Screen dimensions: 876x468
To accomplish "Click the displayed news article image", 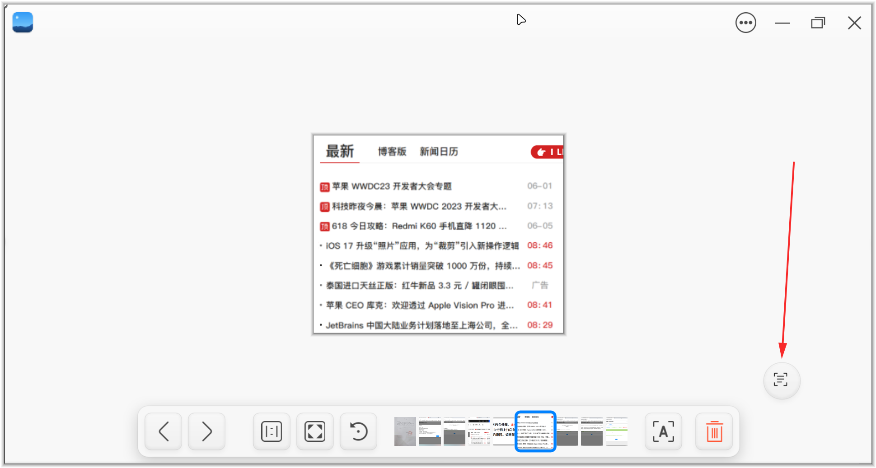I will click(x=438, y=233).
